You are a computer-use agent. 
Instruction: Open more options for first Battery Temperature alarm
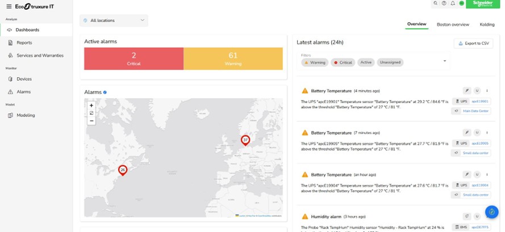tap(487, 91)
